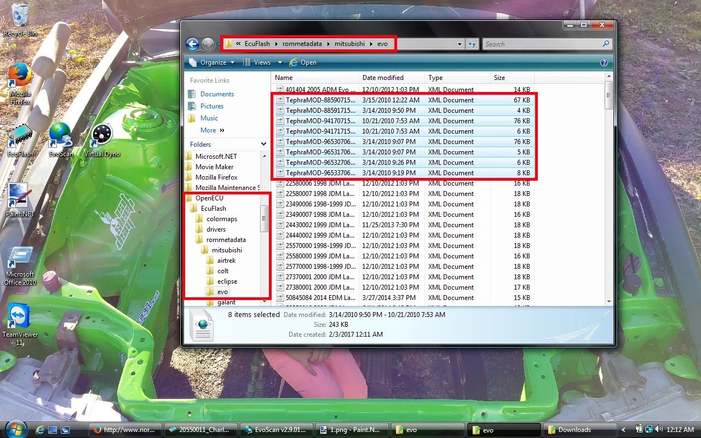The height and width of the screenshot is (438, 701).
Task: Click inside the Search box
Action: pyautogui.click(x=541, y=44)
